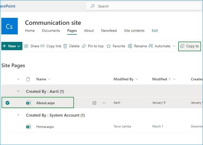The height and width of the screenshot is (145, 203).
Task: Click the Site Pages heading
Action: tap(13, 66)
